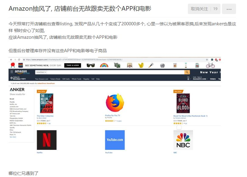Viewport: 247px width, 177px height.
Task: Click Firefox for Fire TV star rating
Action: [110, 121]
